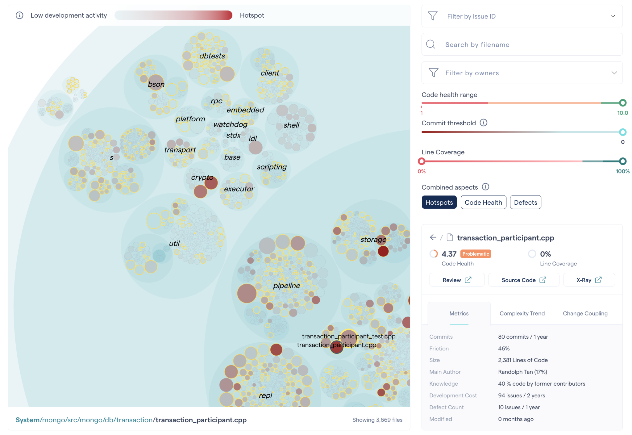Enable the Code Health aspect
This screenshot has width=632, height=435.
[483, 203]
